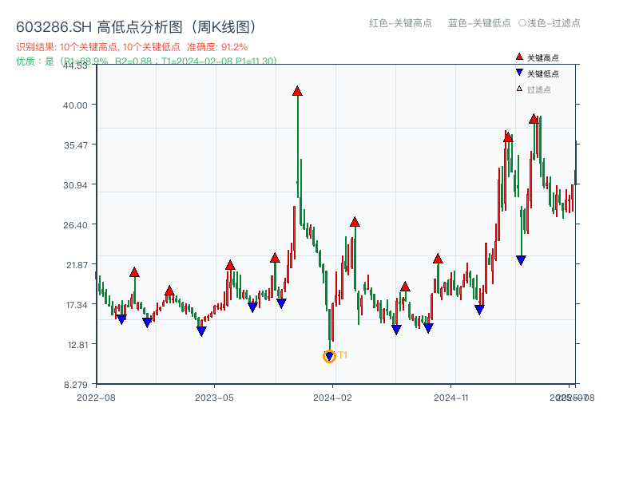Select the red 关键高点 legend triangle icon
The height and width of the screenshot is (479, 639).
click(x=518, y=57)
